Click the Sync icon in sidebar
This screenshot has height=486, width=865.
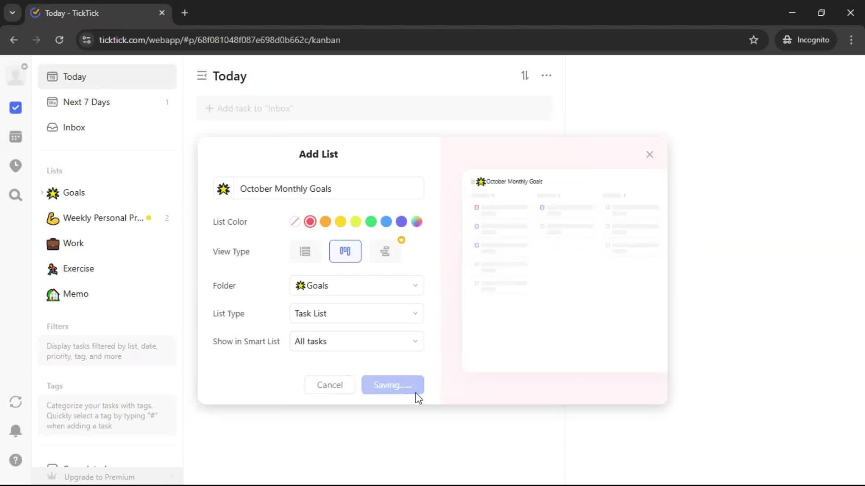click(16, 402)
